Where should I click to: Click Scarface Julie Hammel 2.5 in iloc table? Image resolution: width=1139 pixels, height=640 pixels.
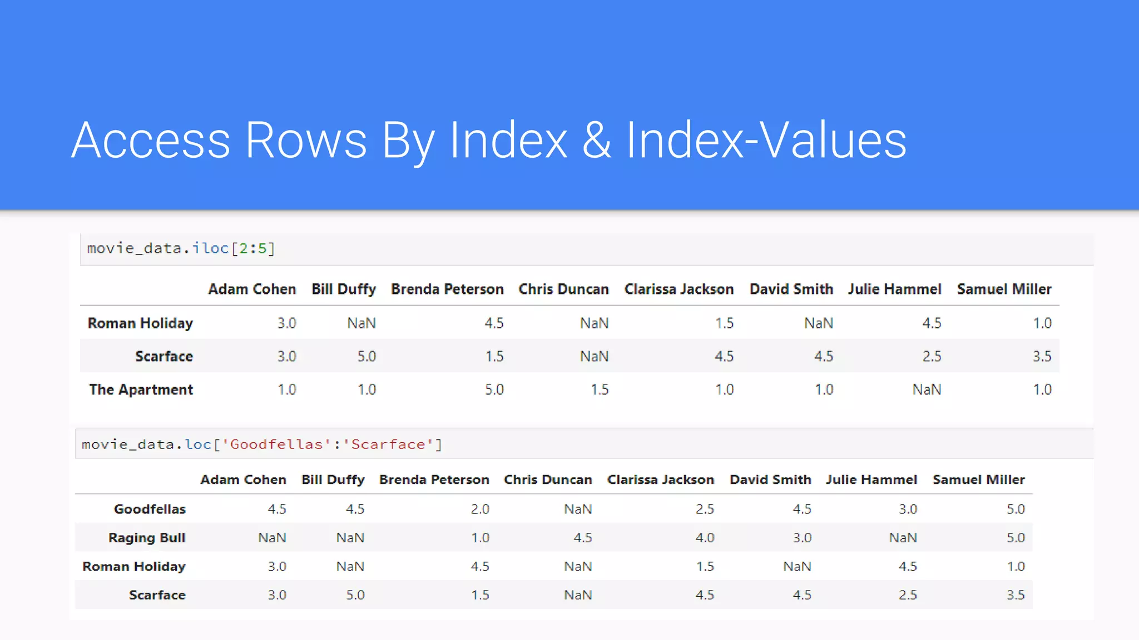click(x=932, y=356)
